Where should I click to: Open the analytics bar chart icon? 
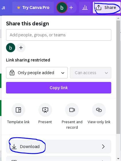pyautogui.click(x=85, y=8)
